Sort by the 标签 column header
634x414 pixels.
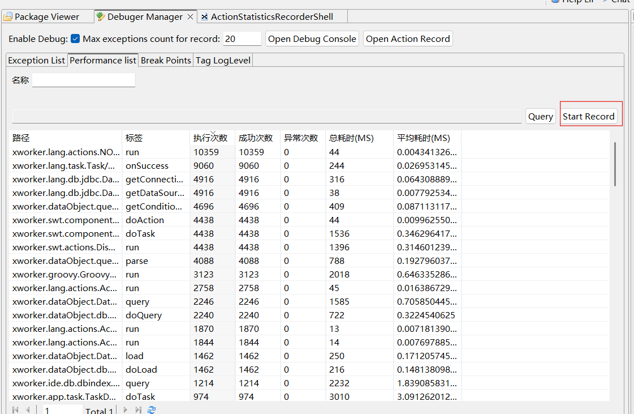[x=156, y=138]
